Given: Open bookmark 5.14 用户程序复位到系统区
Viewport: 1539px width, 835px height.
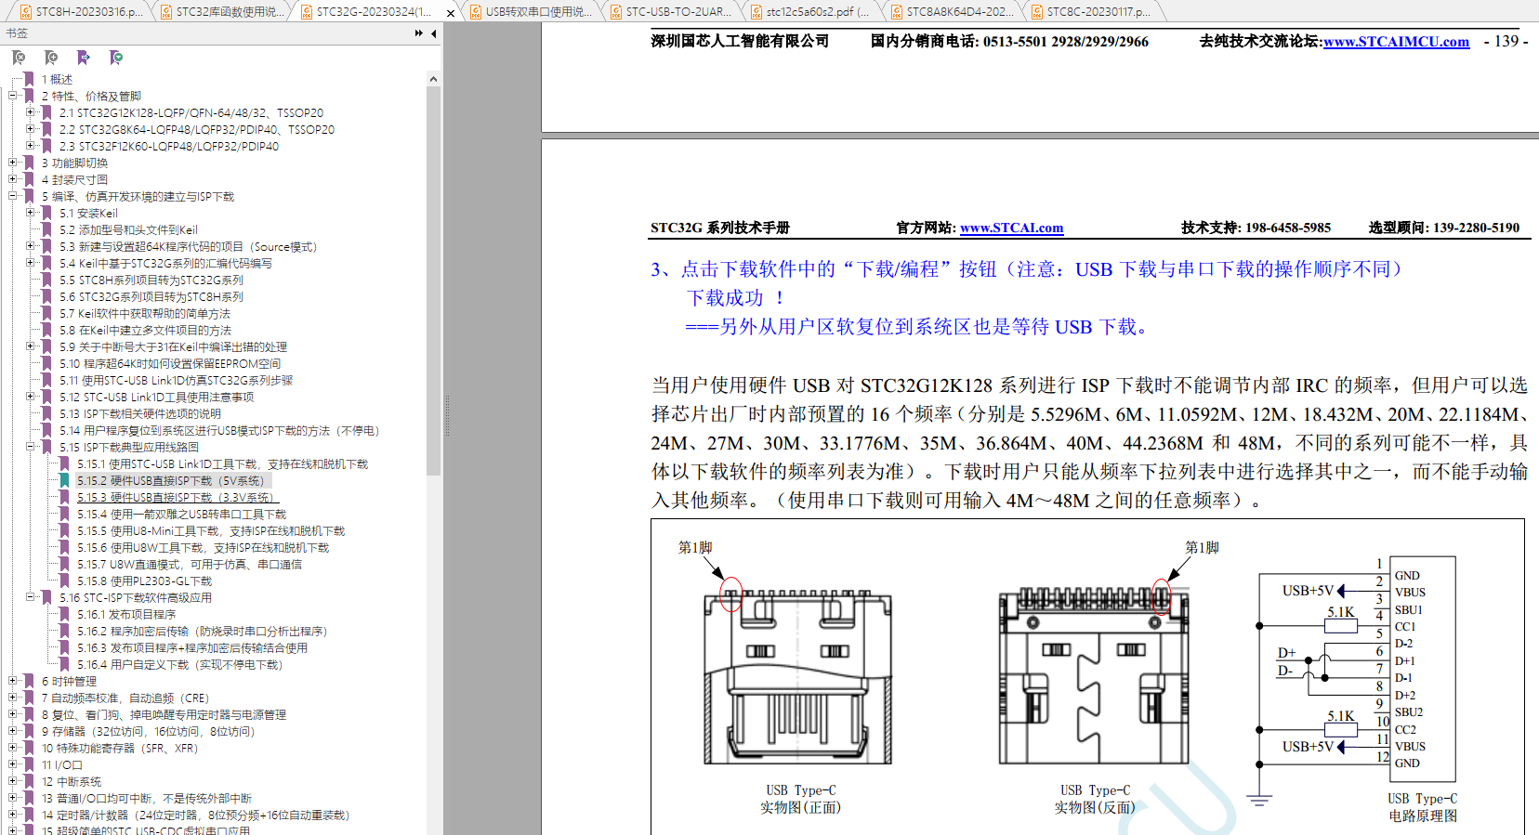Looking at the screenshot, I should click(x=219, y=430).
